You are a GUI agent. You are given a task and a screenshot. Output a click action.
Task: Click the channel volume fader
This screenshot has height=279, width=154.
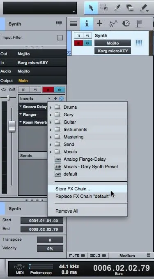pos(12,126)
